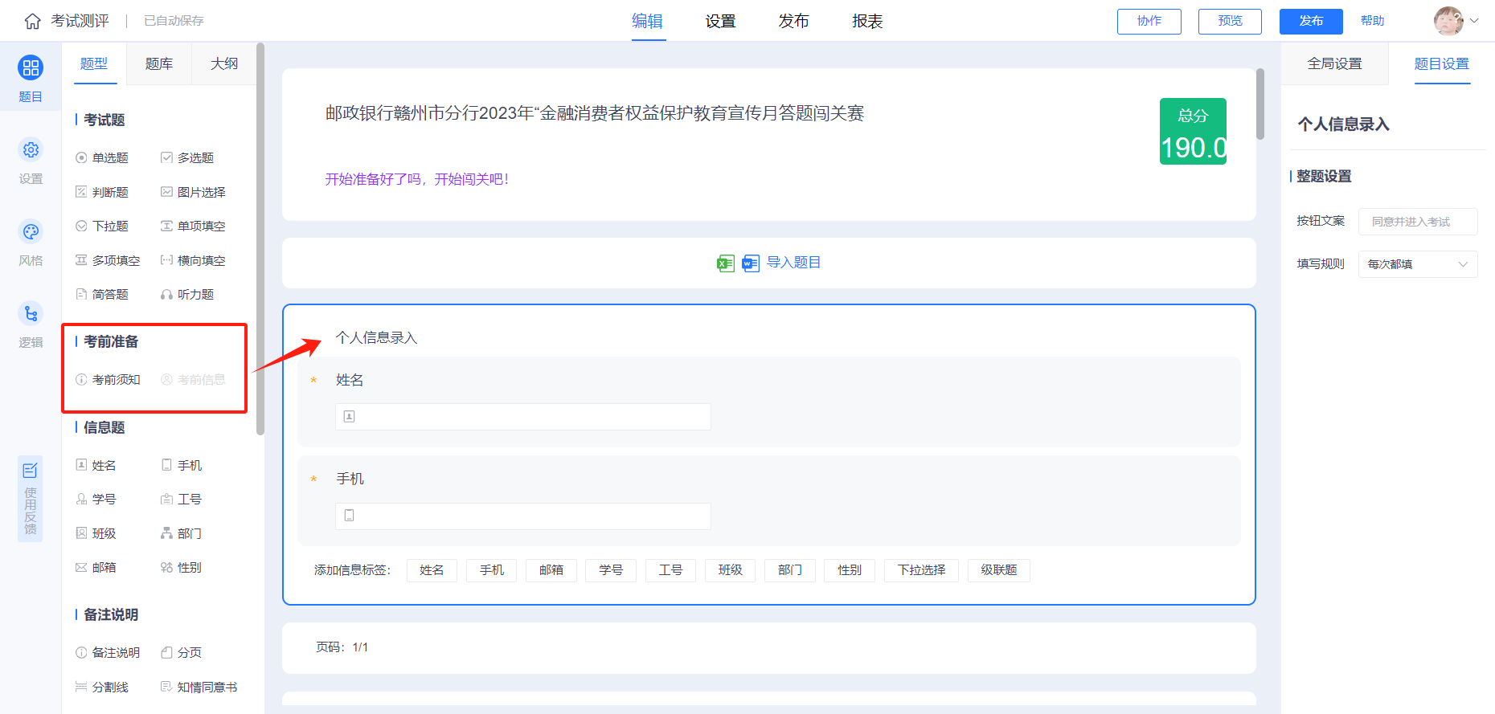Click the 手机 answer input field
Viewport: 1495px width, 714px height.
click(x=523, y=516)
